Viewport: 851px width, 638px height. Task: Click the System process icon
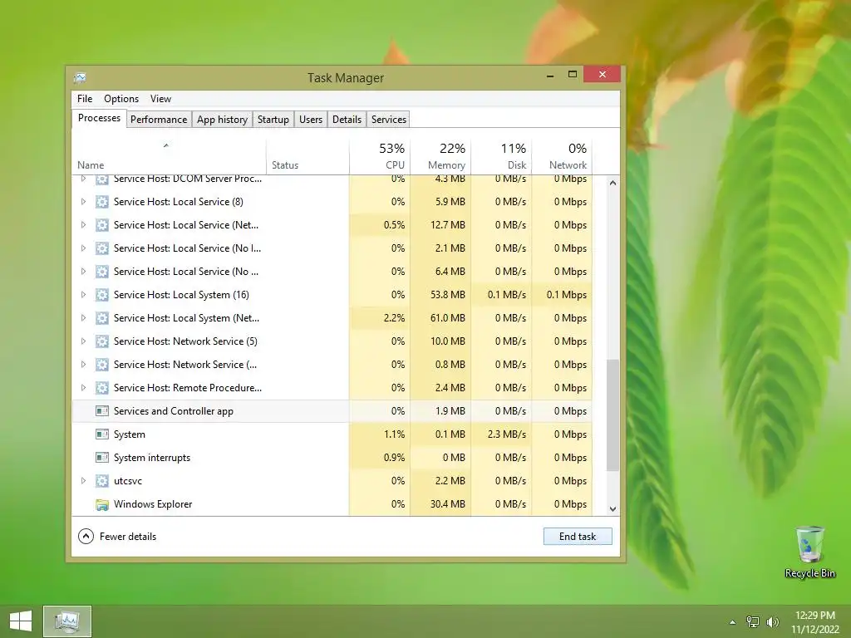(102, 434)
